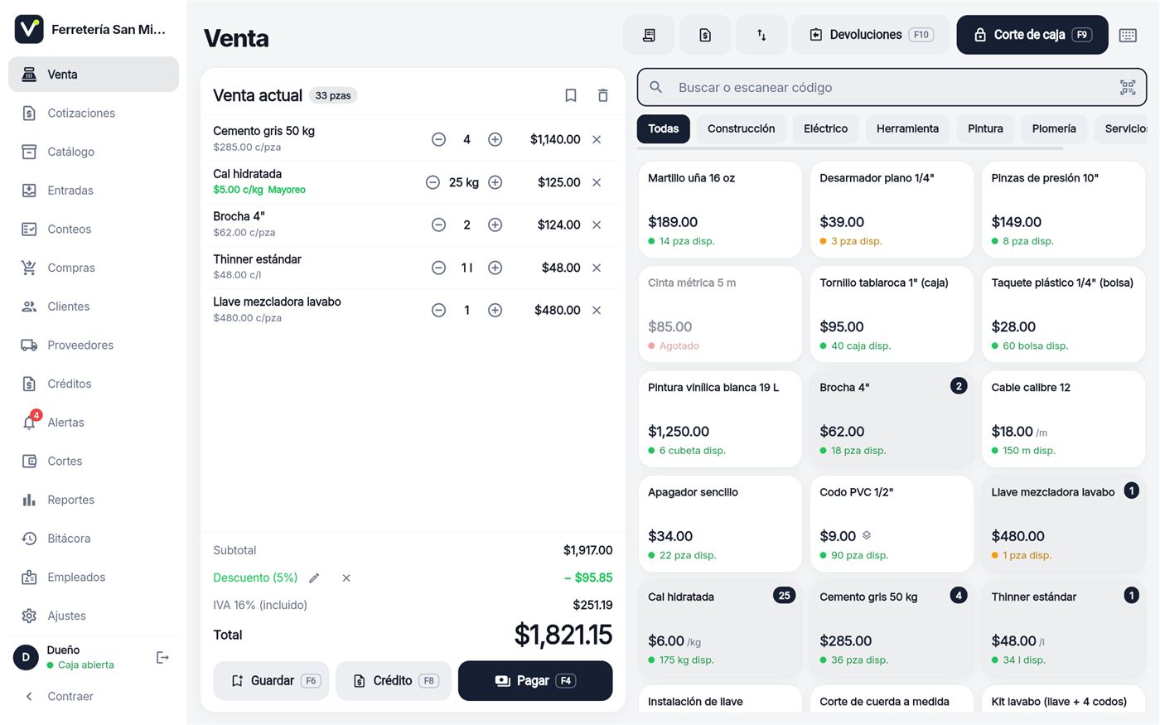Decrease Brocha 4" quantity in cart
Viewport: 1160px width, 725px height.
(x=439, y=225)
